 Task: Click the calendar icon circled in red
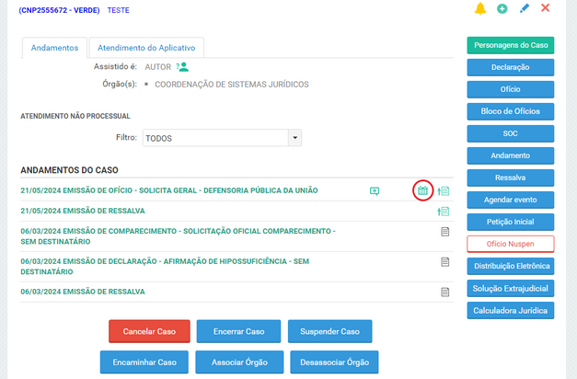pos(422,190)
